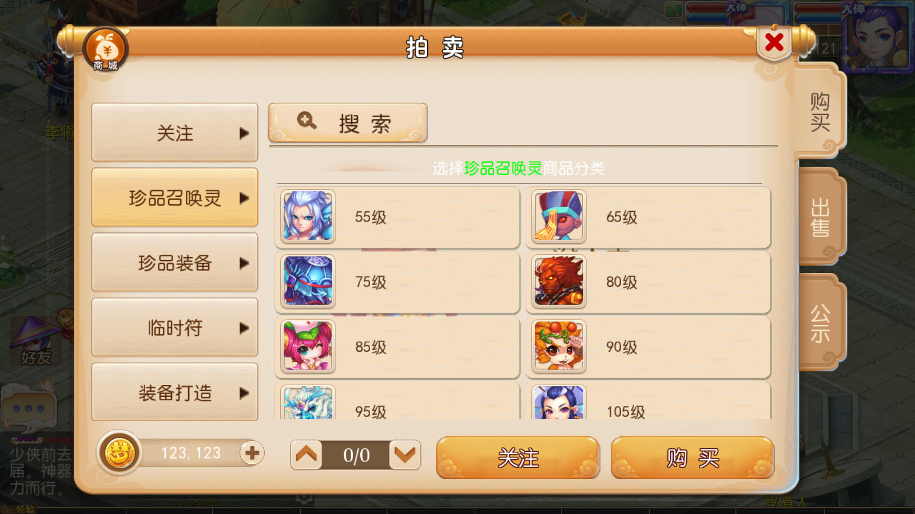Click the orange 购买 button
Viewport: 915px width, 514px height.
click(x=693, y=457)
